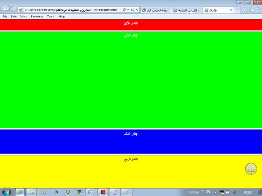Go back with the browser Back arrow

click(5, 9)
